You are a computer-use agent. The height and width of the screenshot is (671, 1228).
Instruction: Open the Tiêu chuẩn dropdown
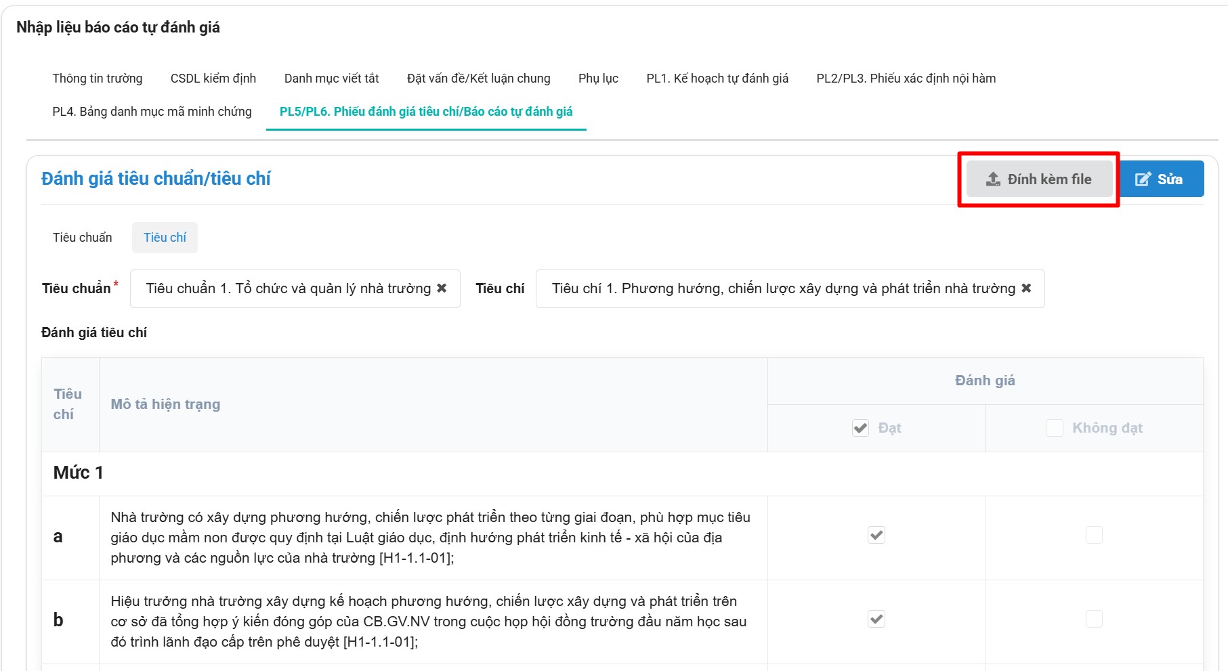[288, 288]
